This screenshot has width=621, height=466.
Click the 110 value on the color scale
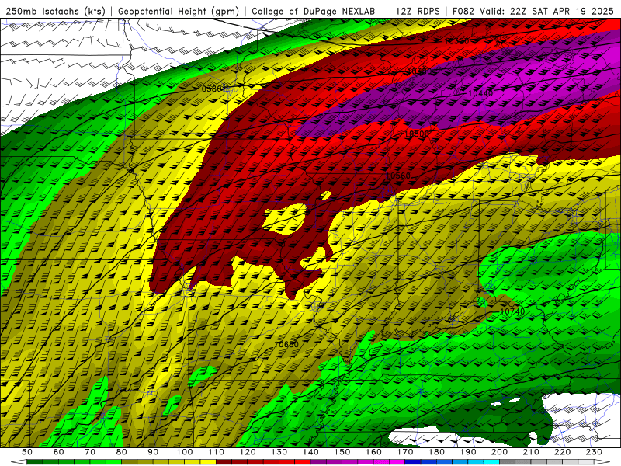[x=216, y=452]
